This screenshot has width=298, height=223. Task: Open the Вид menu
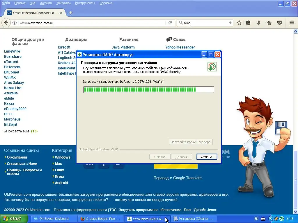point(32,3)
